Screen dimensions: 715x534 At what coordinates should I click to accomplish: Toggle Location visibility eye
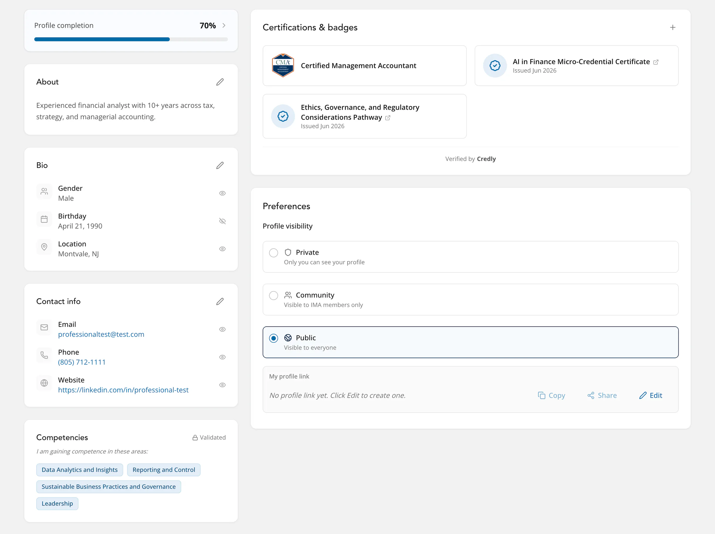click(222, 249)
